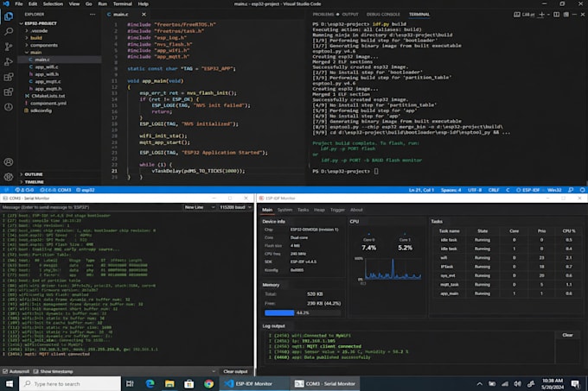Open the Selection menu

click(x=53, y=3)
